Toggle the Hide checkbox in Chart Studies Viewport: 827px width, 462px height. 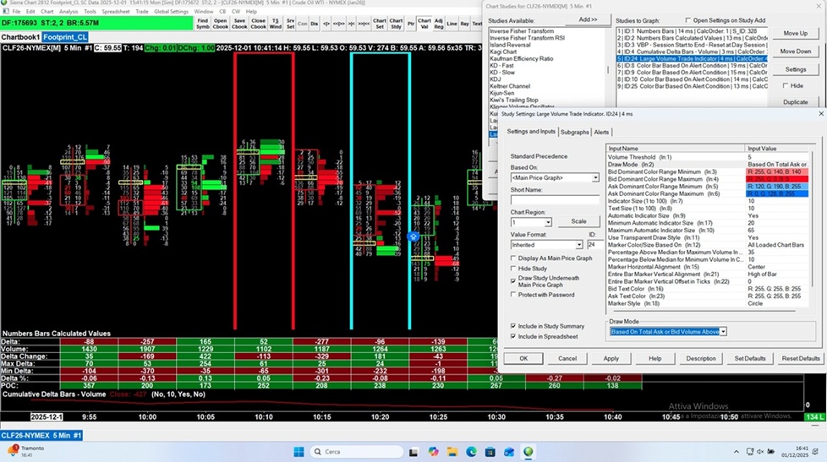tap(786, 85)
